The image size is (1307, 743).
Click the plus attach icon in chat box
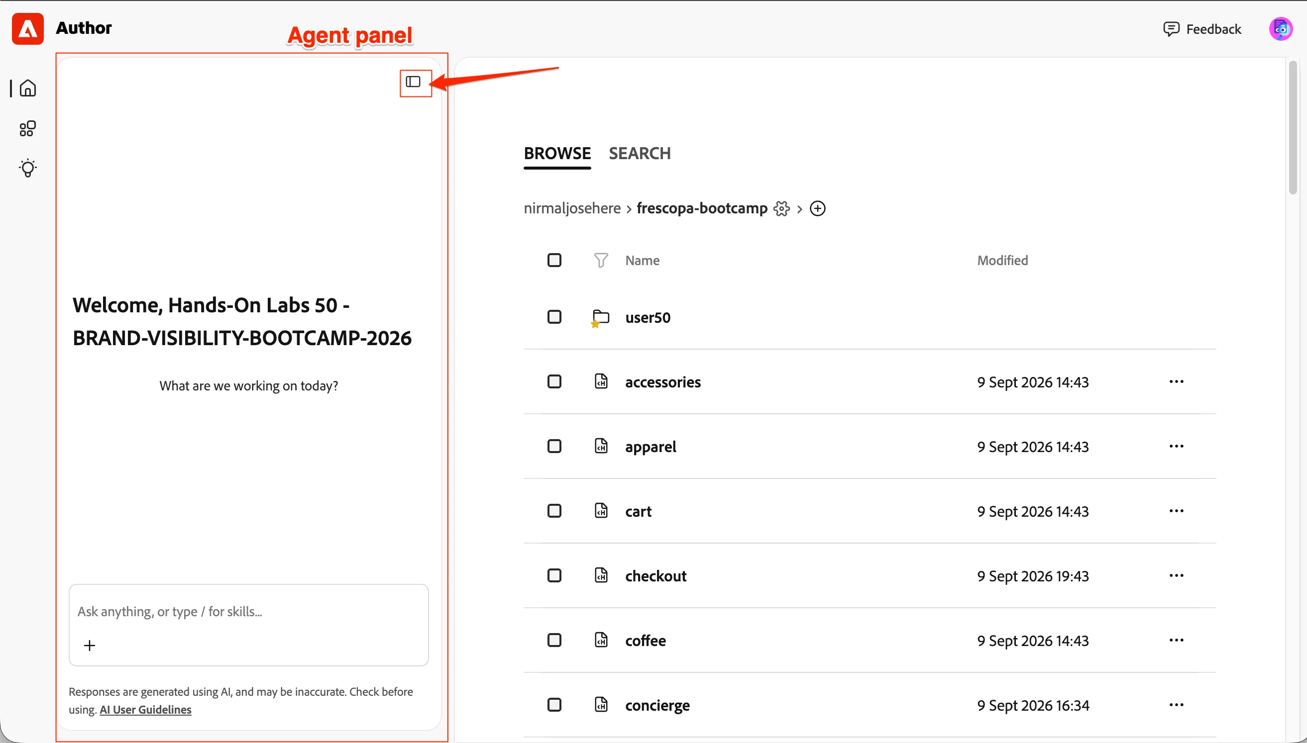point(90,646)
